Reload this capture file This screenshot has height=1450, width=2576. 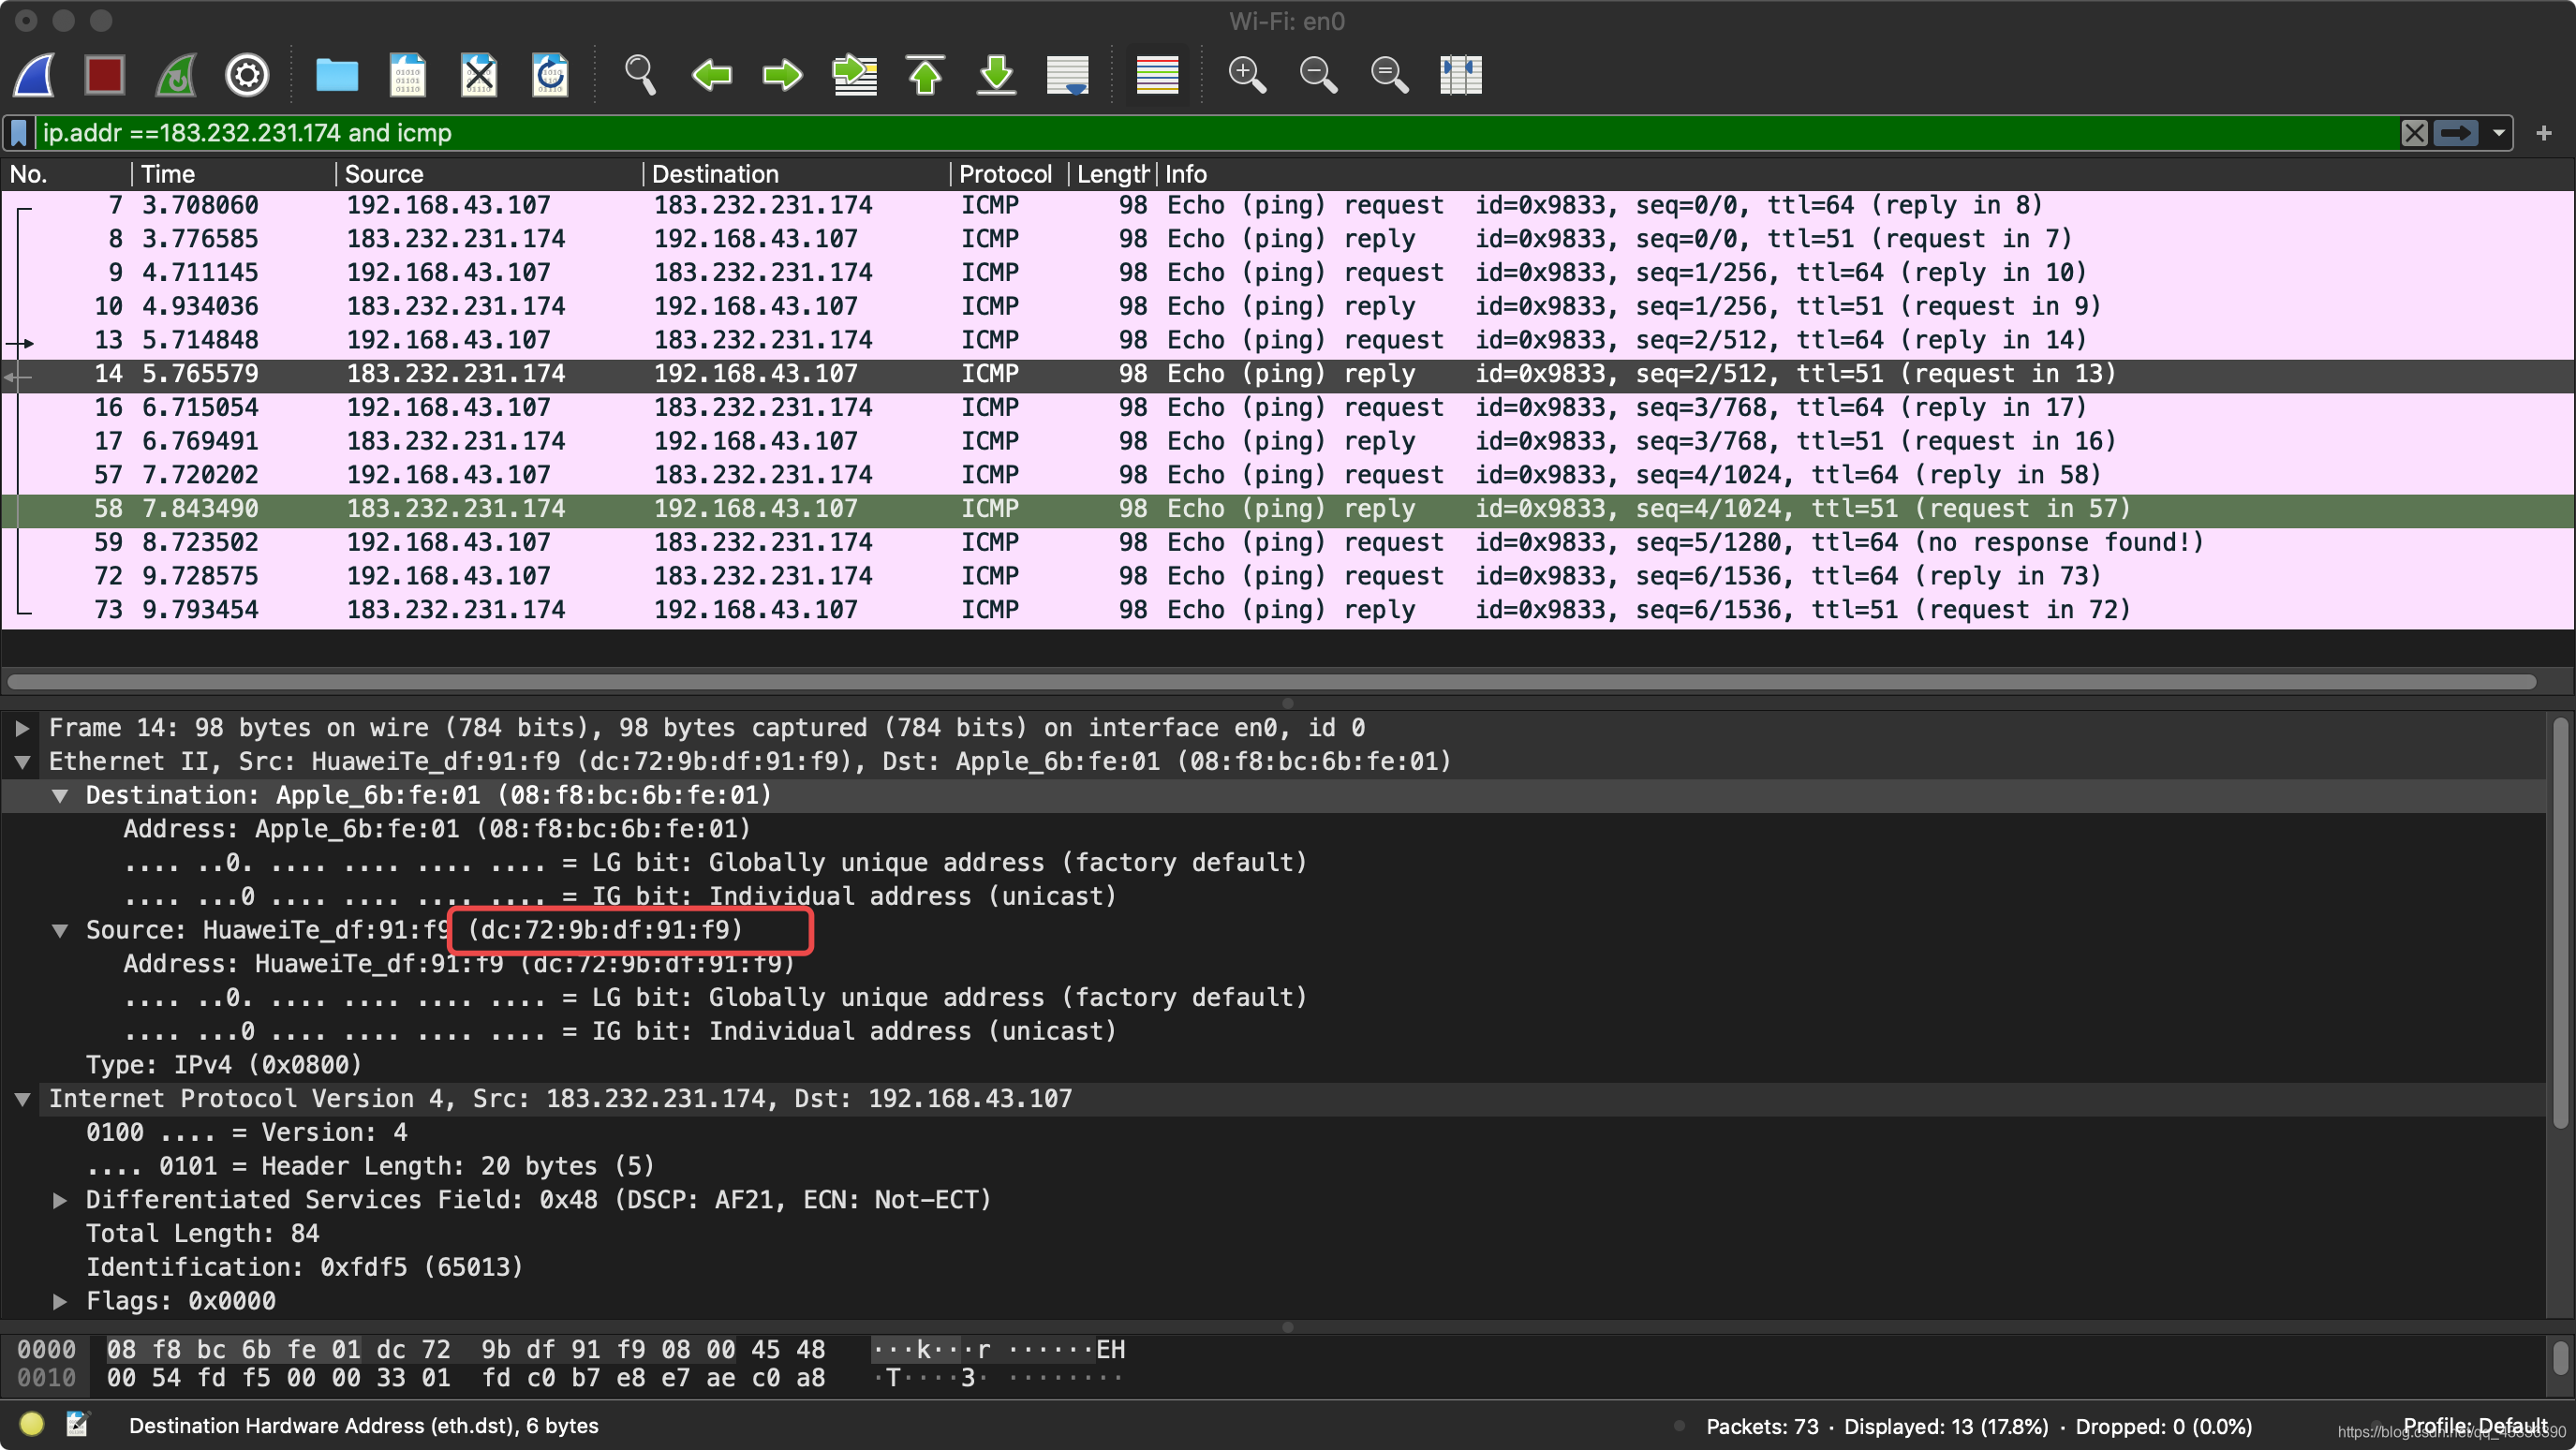[x=550, y=75]
